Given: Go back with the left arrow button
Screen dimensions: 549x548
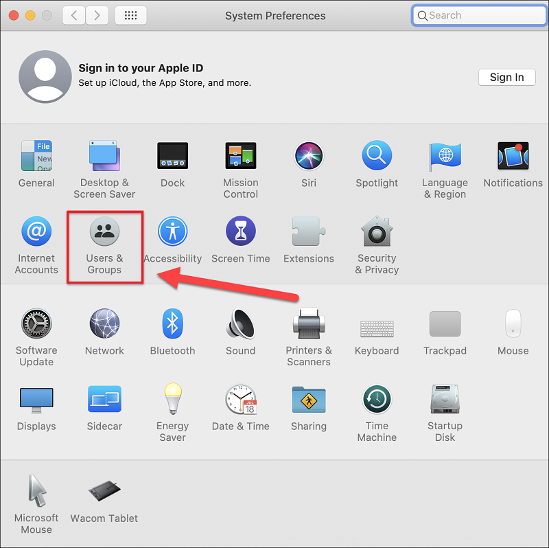Looking at the screenshot, I should click(x=74, y=15).
